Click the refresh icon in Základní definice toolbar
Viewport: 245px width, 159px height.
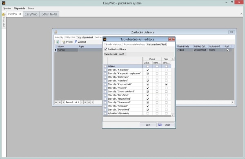coord(58,42)
